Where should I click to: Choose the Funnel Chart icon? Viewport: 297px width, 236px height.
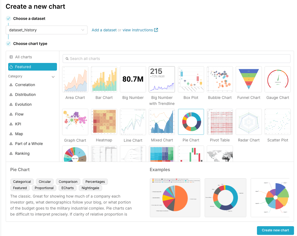(249, 79)
